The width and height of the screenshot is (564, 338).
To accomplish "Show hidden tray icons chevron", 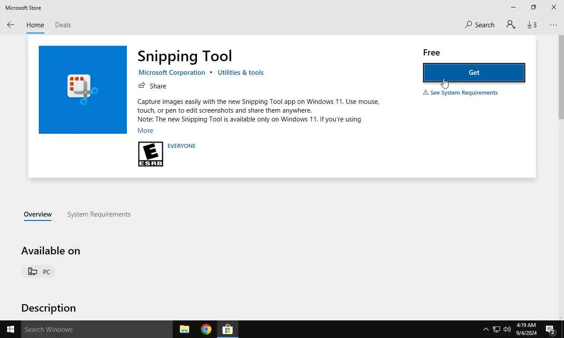I will click(x=486, y=329).
